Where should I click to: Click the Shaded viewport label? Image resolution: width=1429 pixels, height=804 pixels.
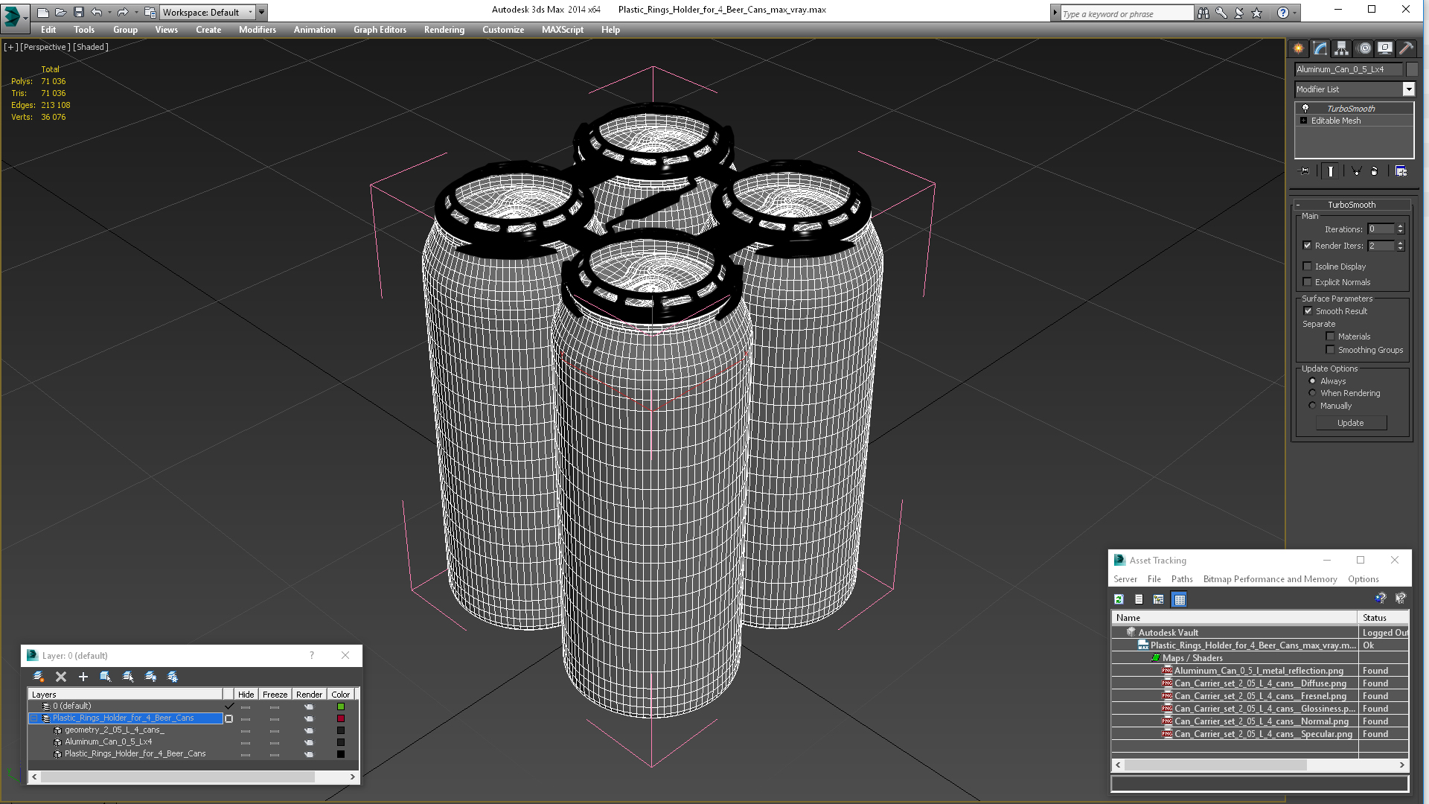click(91, 47)
